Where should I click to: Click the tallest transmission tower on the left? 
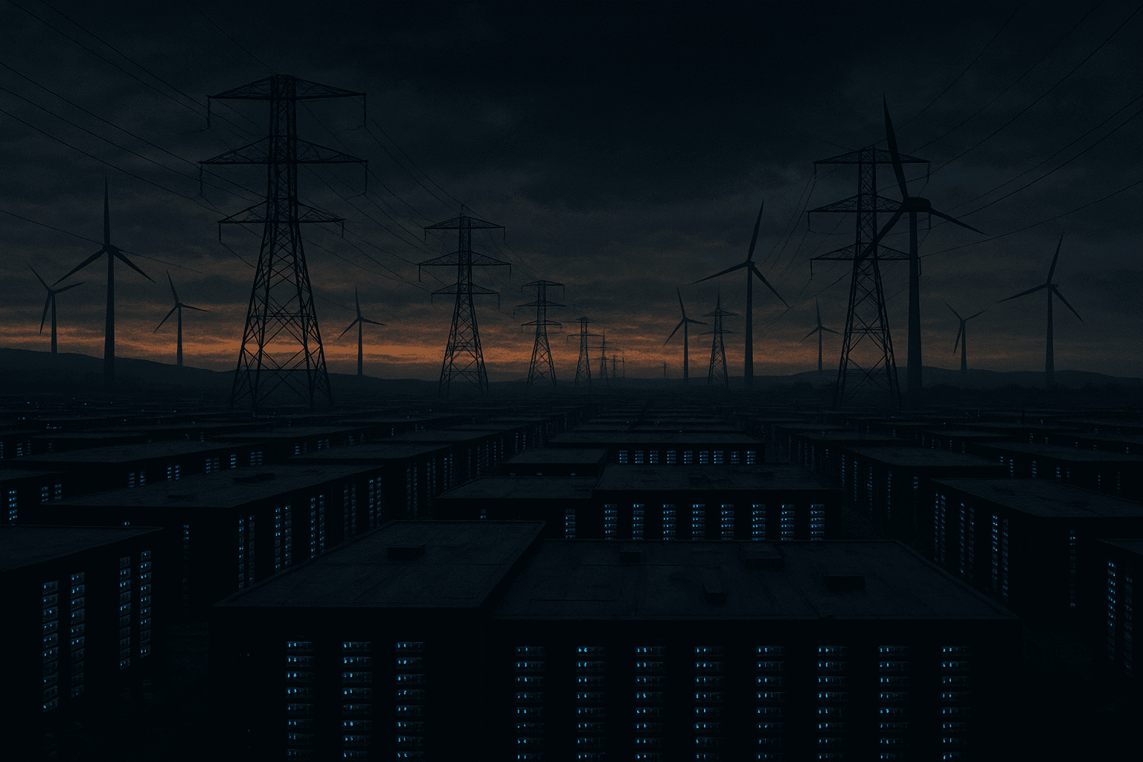click(x=281, y=246)
